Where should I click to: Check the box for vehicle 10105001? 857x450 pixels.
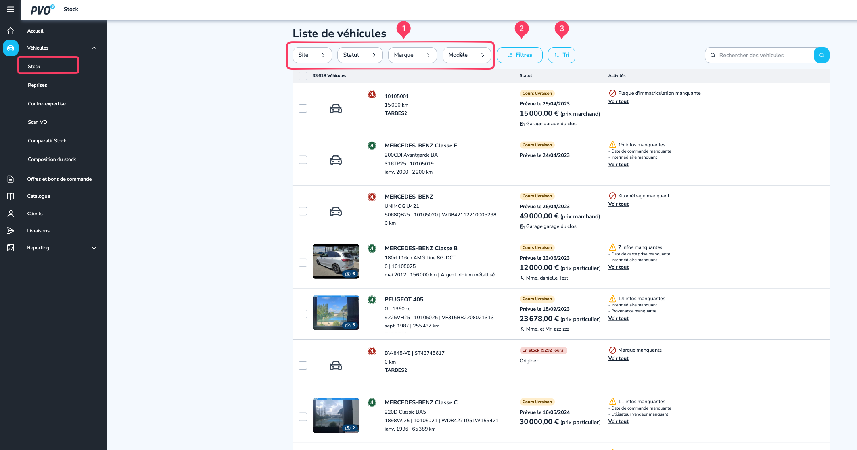point(303,109)
